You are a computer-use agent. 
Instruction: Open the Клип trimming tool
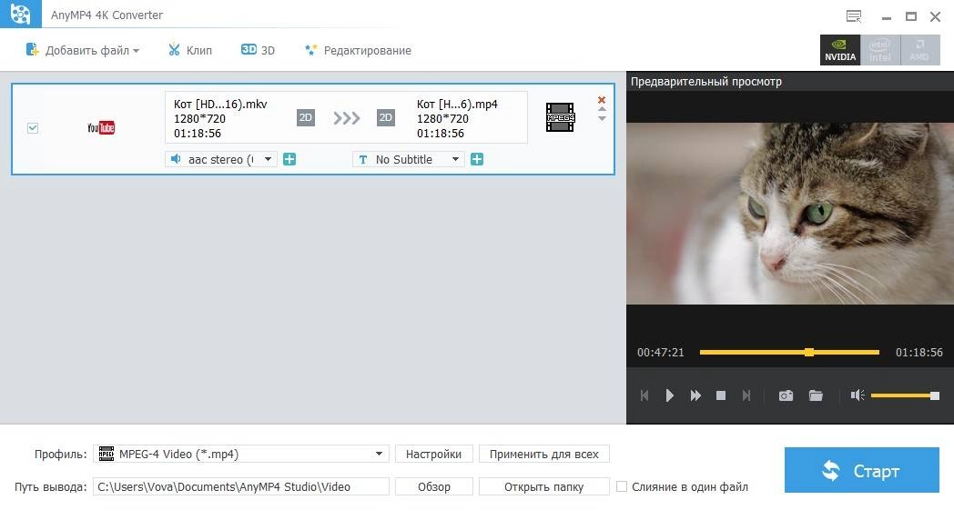pyautogui.click(x=190, y=50)
